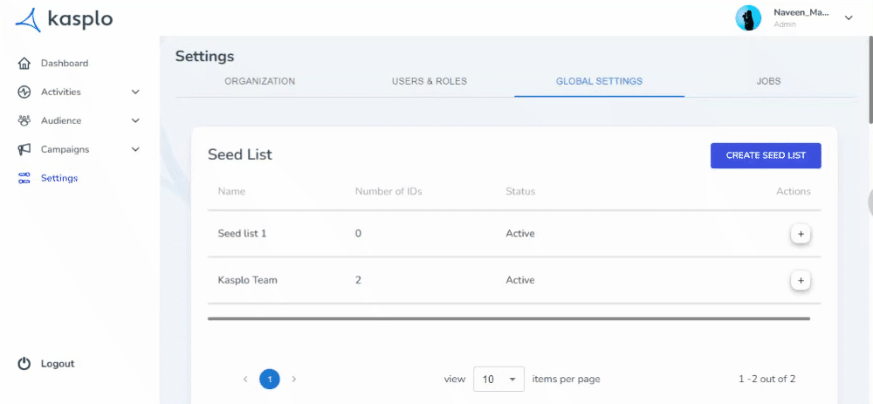
Task: Click the Audience people icon
Action: pos(24,120)
